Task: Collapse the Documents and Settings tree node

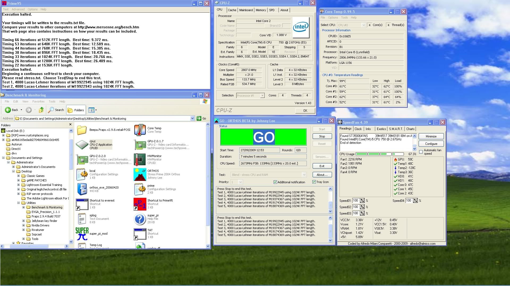Action: point(3,158)
